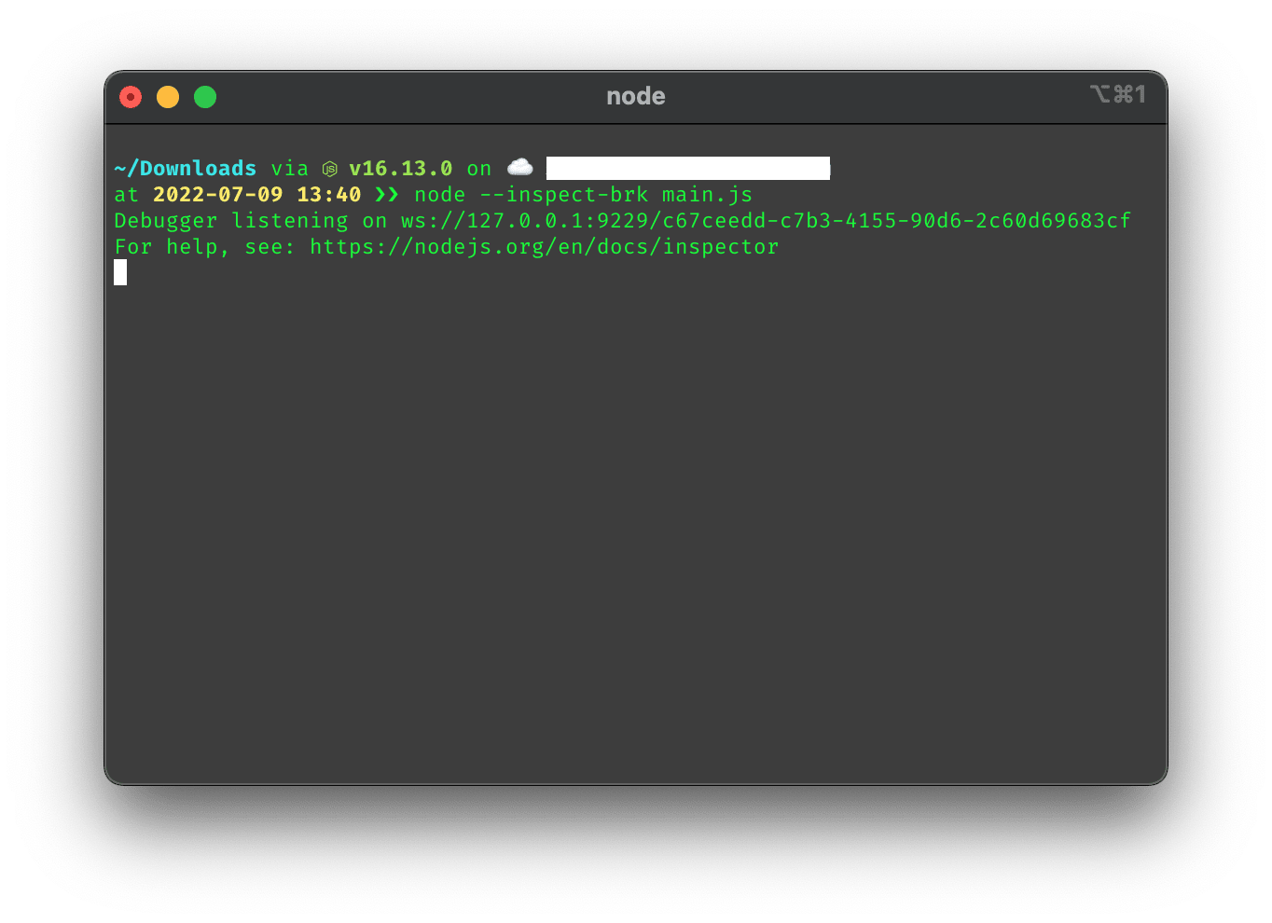Click the red close traffic-light button
Image resolution: width=1272 pixels, height=923 pixels.
coord(131,96)
